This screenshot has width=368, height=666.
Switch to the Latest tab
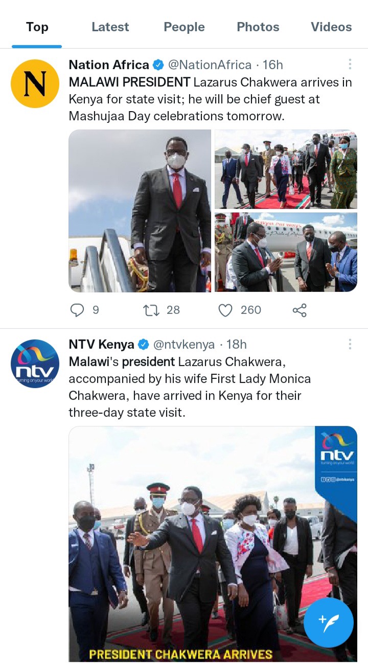[110, 27]
